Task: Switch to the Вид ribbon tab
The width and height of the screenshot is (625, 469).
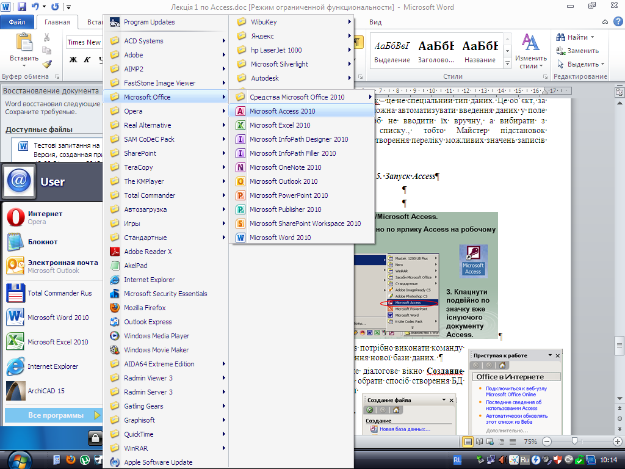Action: [375, 22]
